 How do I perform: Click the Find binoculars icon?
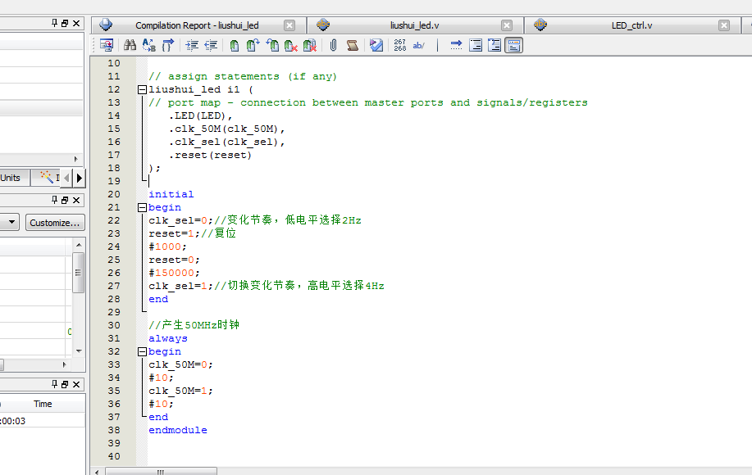[x=130, y=46]
